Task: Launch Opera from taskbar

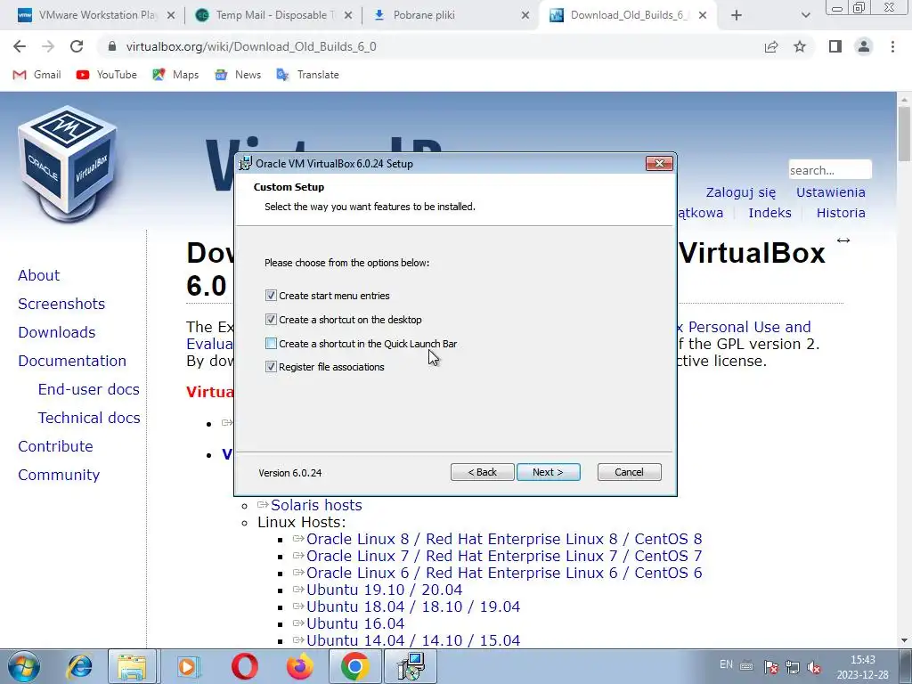Action: tap(244, 666)
